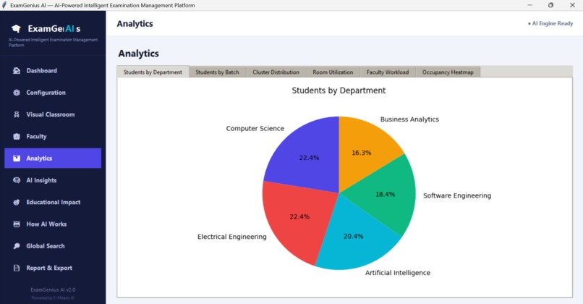Click the Students by Department chart title
The width and height of the screenshot is (583, 304).
click(x=339, y=90)
